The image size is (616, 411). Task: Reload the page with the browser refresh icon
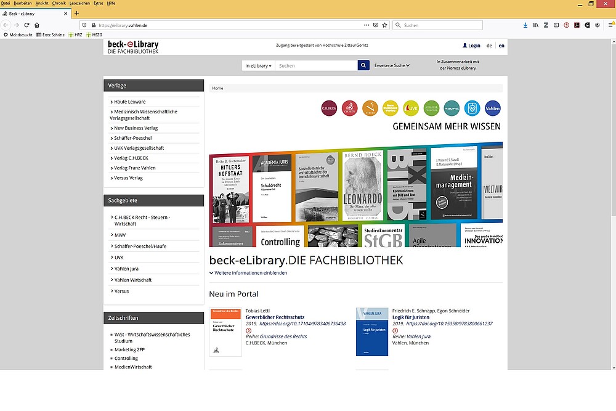pos(26,25)
